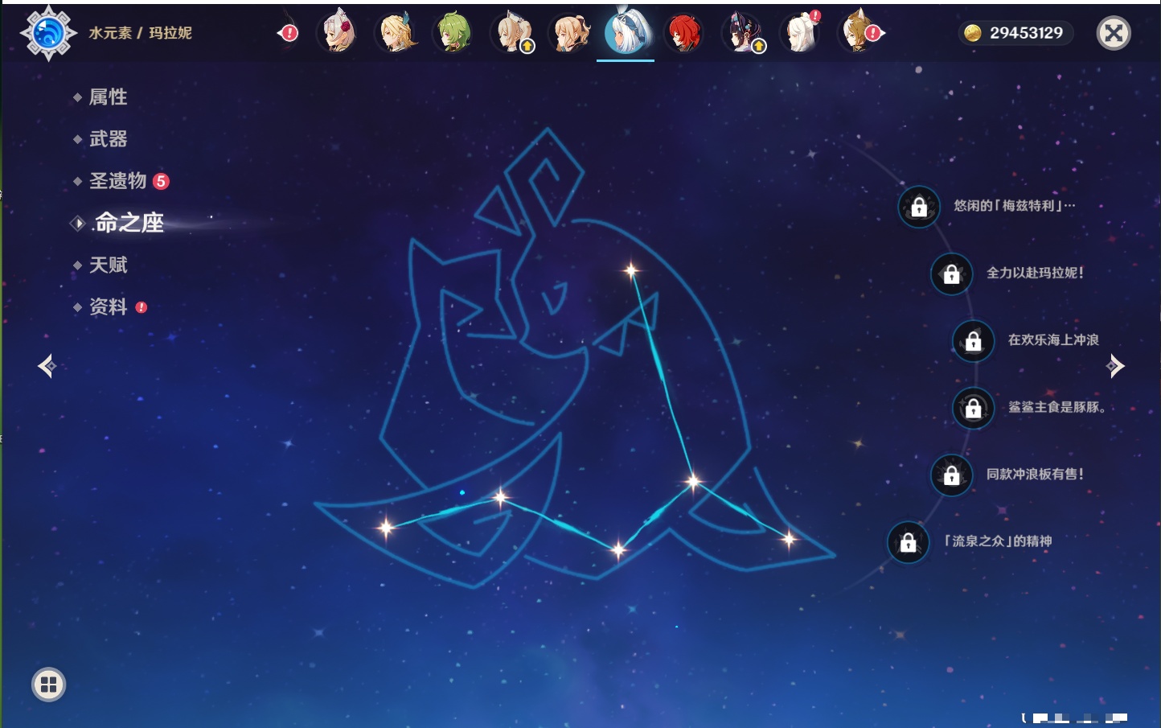Select the dark-haired character with headdress

click(x=743, y=33)
